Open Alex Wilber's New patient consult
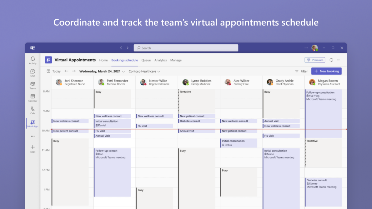 [239, 131]
